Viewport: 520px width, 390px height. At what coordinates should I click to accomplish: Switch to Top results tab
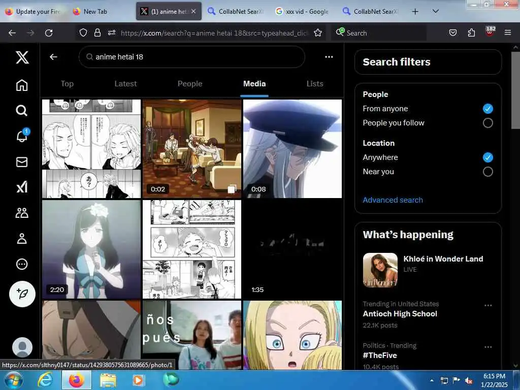tap(67, 84)
